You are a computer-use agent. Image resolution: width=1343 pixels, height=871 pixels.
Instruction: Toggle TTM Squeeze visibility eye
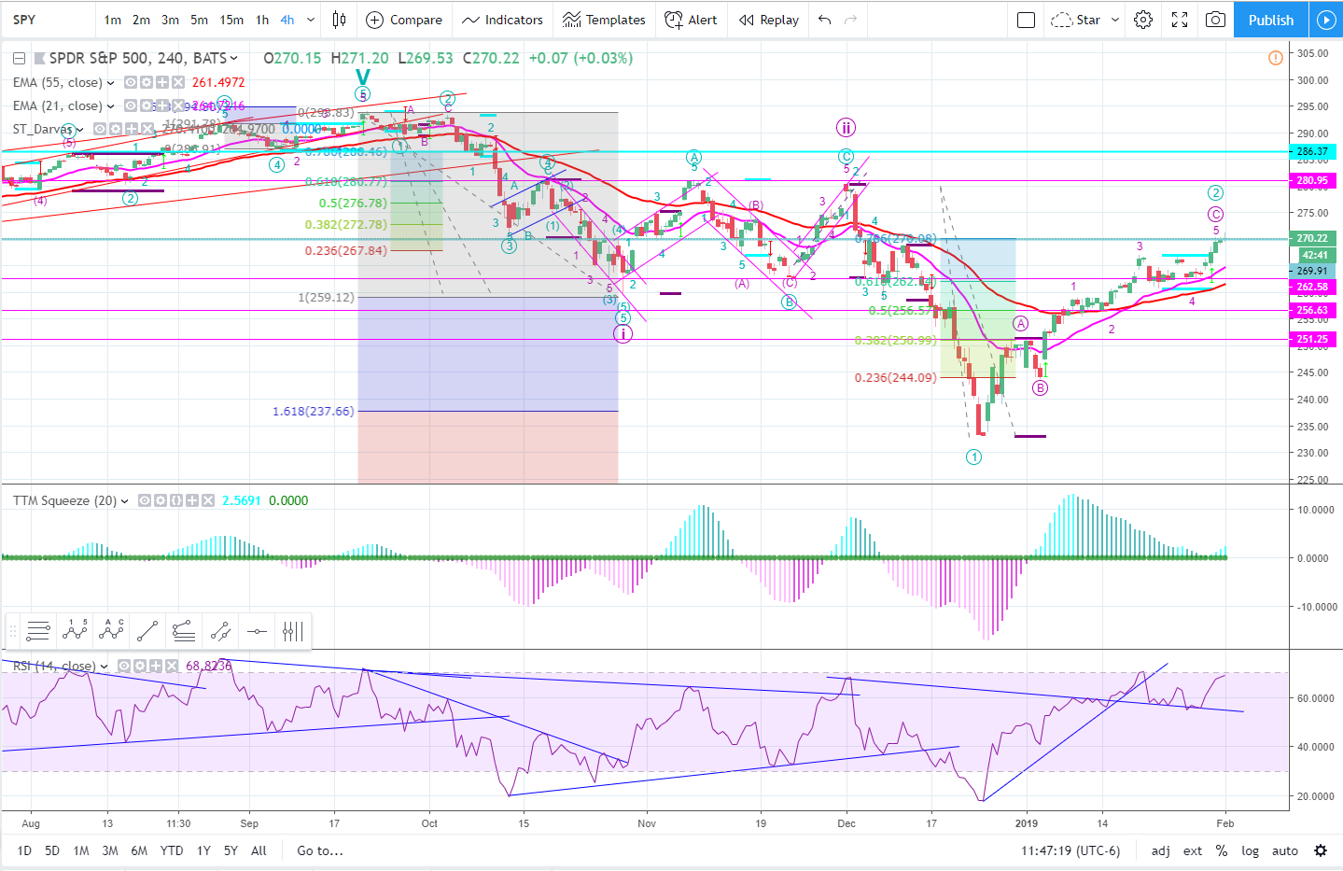click(x=145, y=500)
